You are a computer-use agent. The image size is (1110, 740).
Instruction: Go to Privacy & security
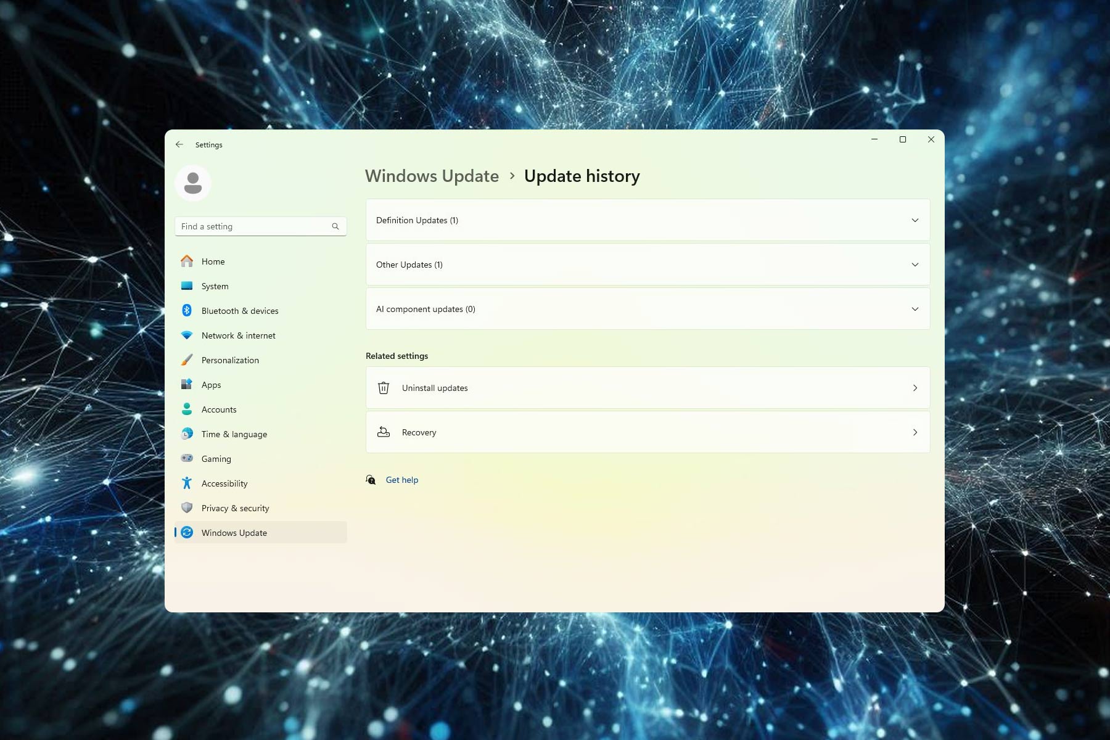click(x=261, y=508)
